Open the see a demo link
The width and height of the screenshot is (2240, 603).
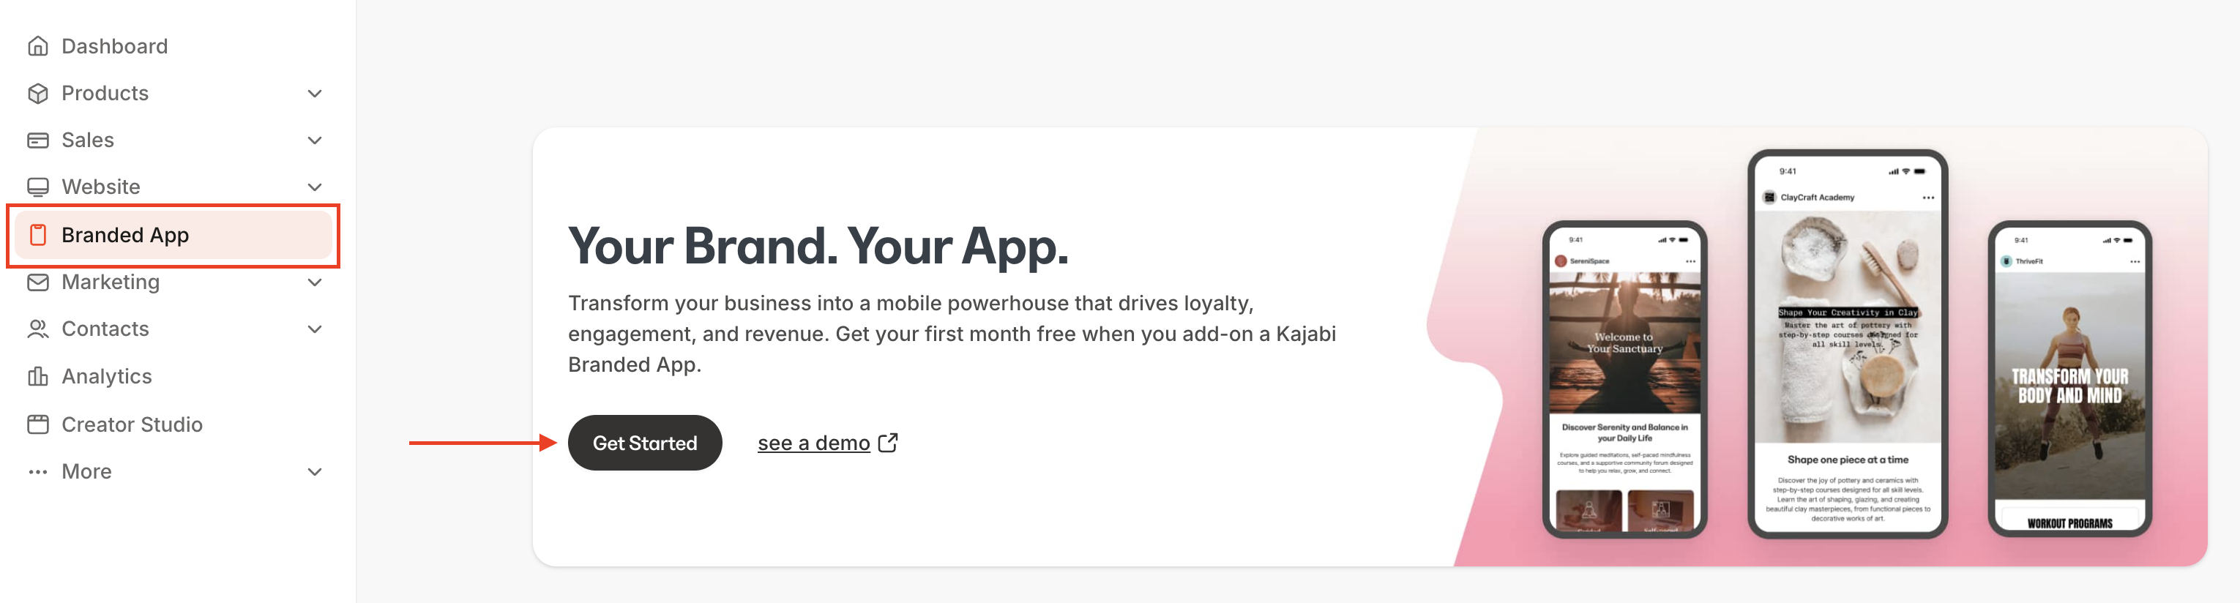point(813,443)
